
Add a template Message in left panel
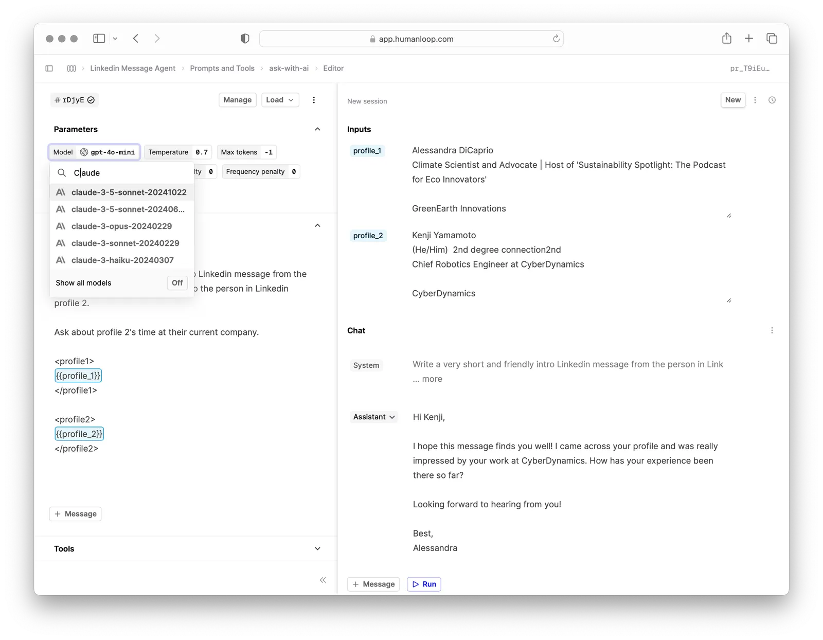[76, 514]
